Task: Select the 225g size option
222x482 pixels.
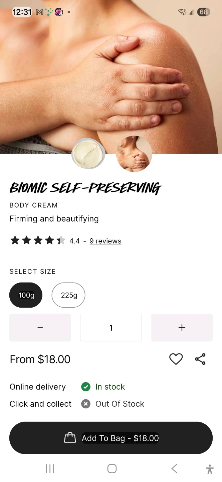Action: 68,295
